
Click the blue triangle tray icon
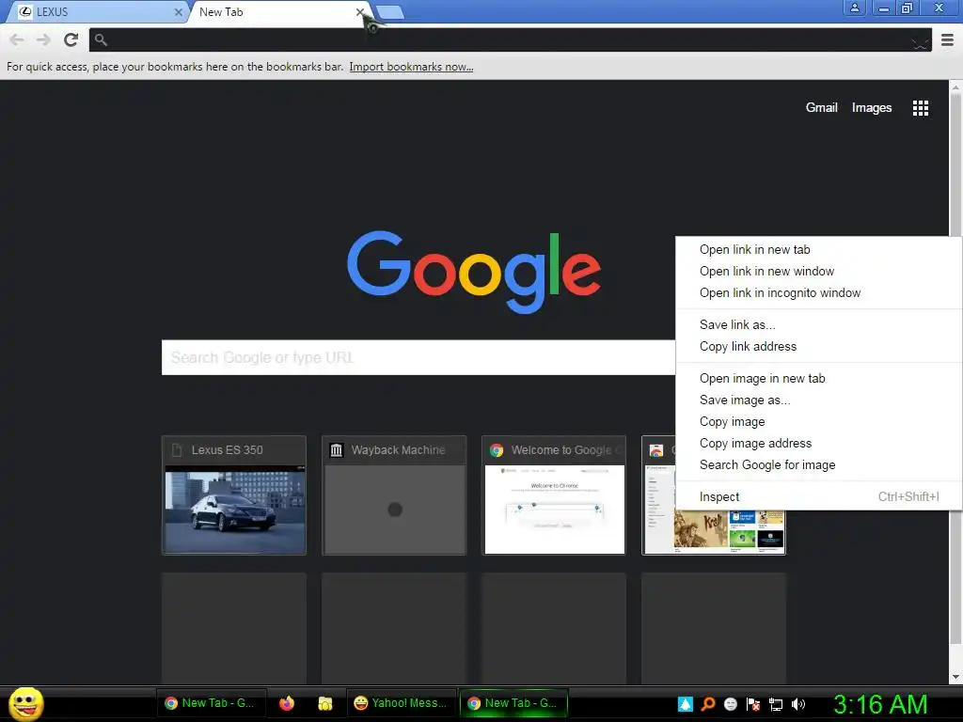[x=686, y=704]
